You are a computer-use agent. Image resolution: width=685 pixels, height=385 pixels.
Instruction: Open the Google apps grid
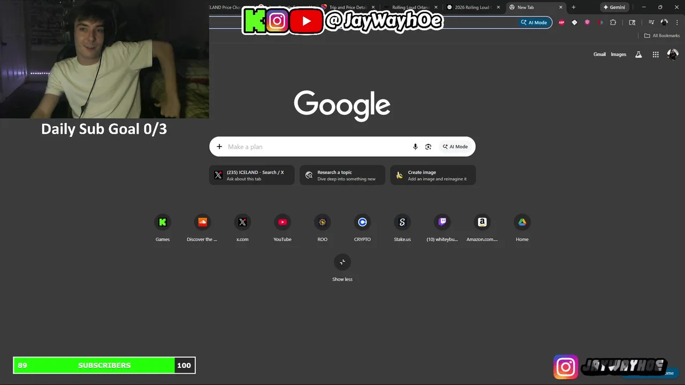point(656,55)
